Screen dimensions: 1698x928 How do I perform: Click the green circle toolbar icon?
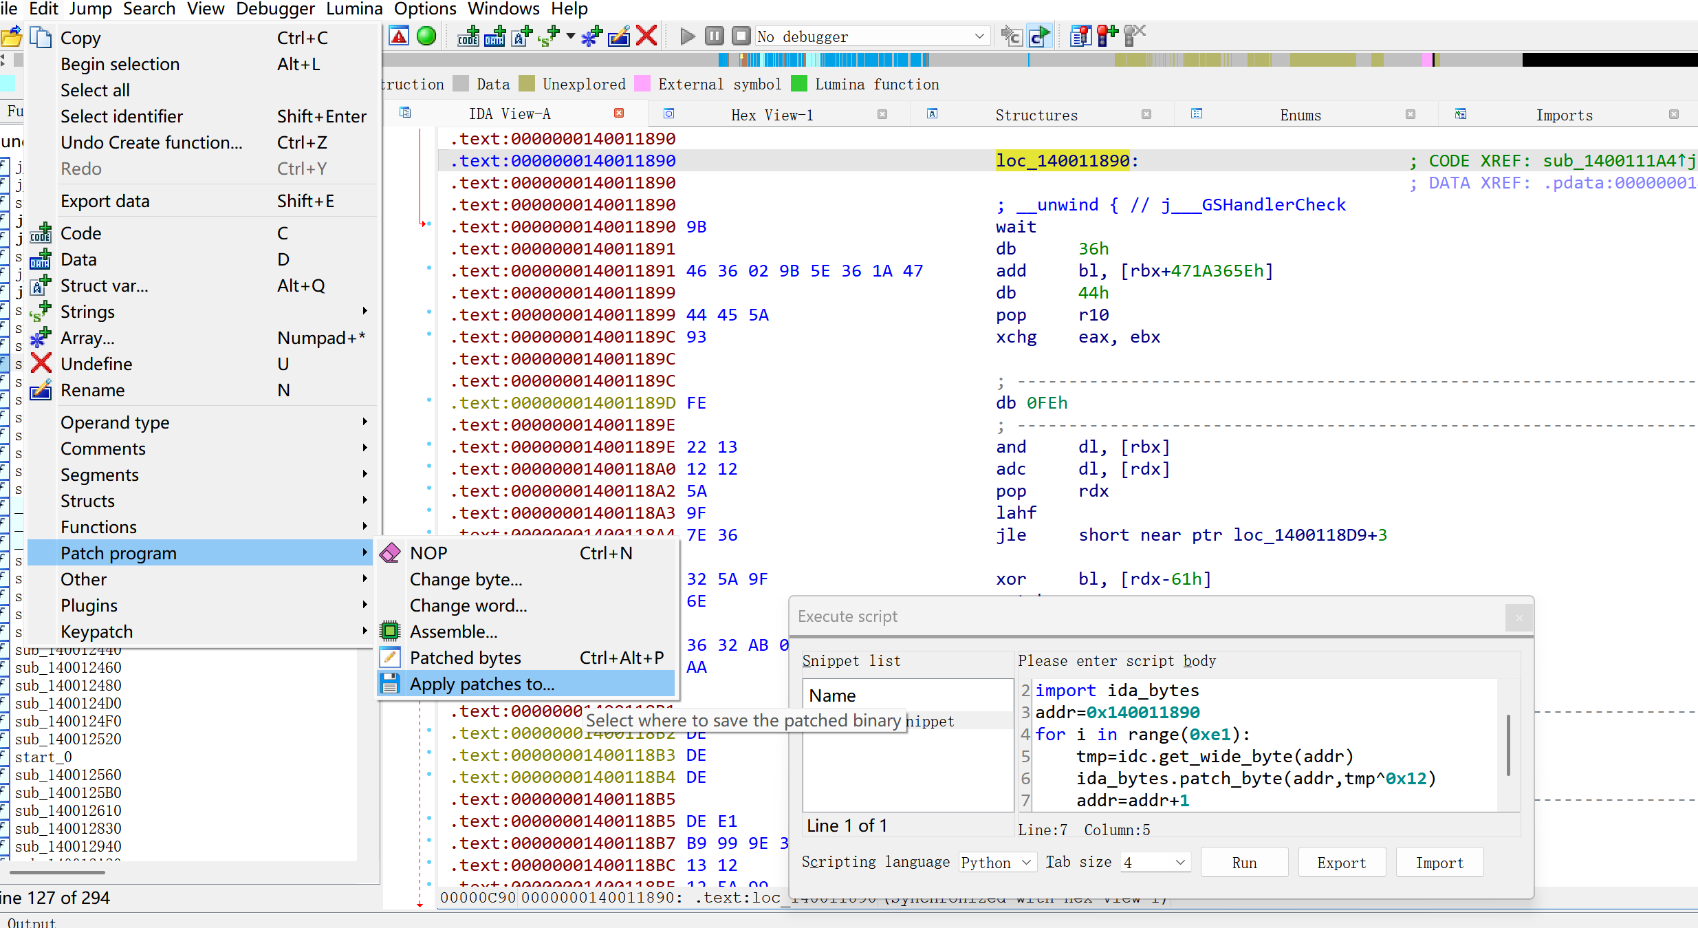point(426,36)
